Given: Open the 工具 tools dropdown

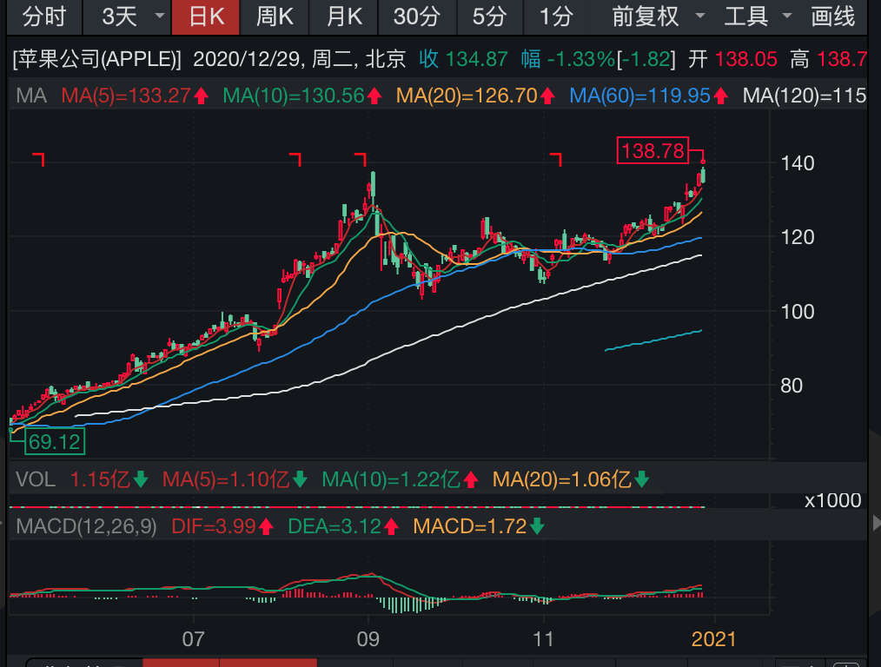Looking at the screenshot, I should [758, 17].
